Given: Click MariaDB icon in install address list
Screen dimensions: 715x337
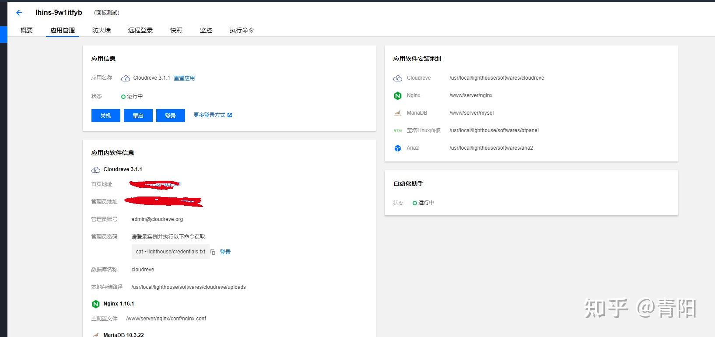Looking at the screenshot, I should [x=398, y=113].
